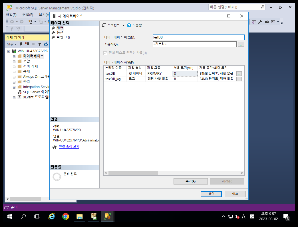Click the forward navigation arrow in SSMS toolbar
The height and width of the screenshot is (227, 298).
(22, 22)
